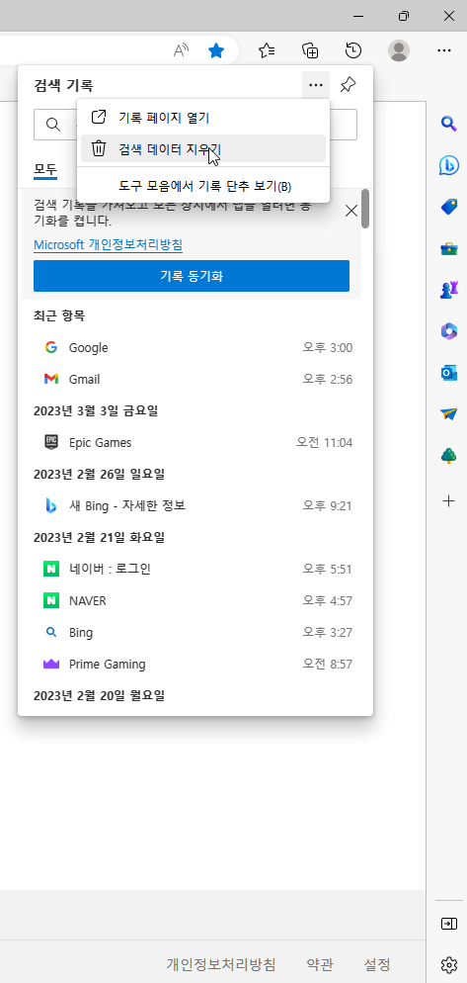Open the Bing chat sidebar icon

pos(449,165)
